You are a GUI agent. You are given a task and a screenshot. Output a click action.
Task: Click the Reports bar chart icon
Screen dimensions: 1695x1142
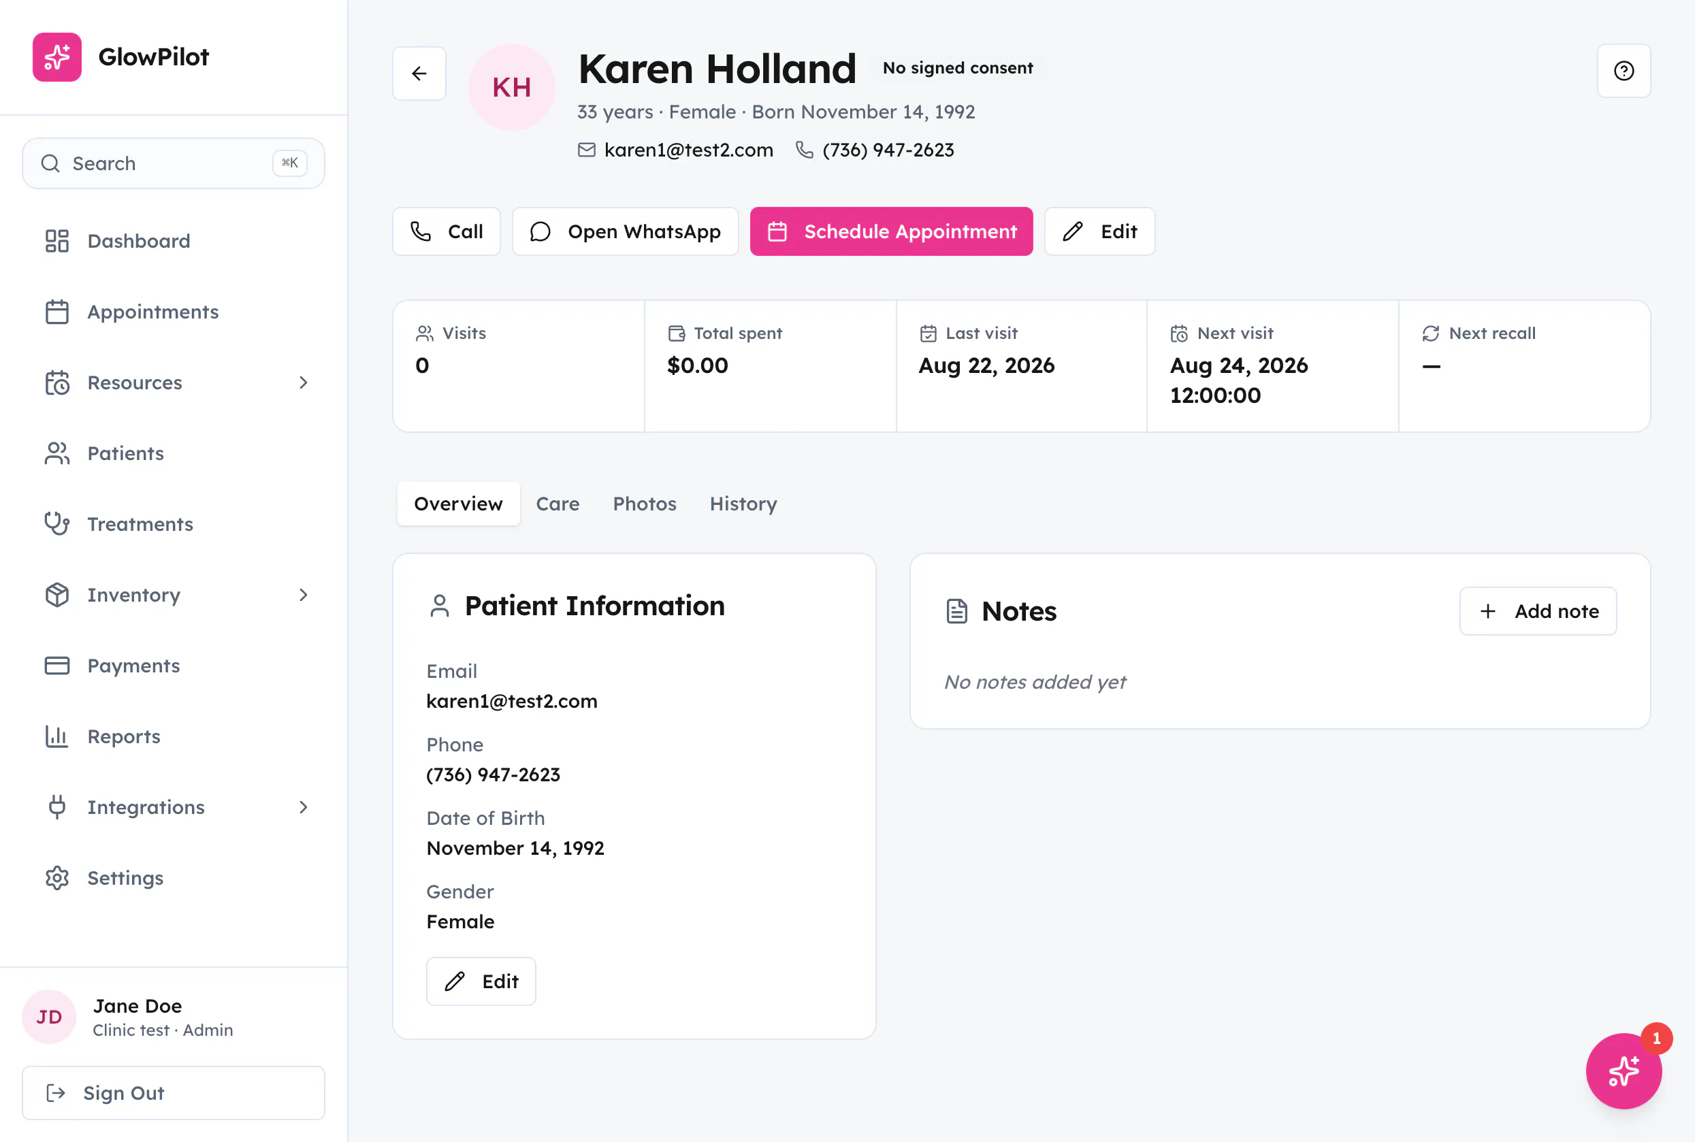pyautogui.click(x=56, y=736)
